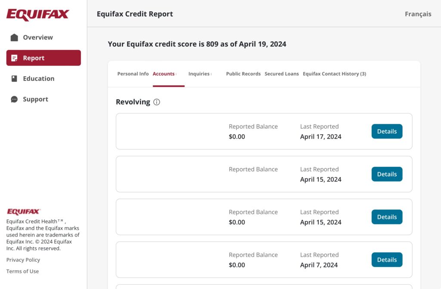View Details for account reported April 17, 2024
441x289 pixels.
pos(387,132)
